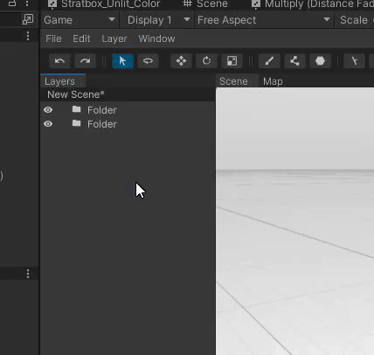Click the Undo arrow in the toolbar
The height and width of the screenshot is (355, 374).
(x=59, y=61)
